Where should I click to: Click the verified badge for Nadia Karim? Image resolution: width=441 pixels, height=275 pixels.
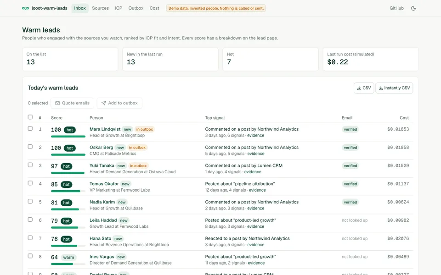point(350,202)
